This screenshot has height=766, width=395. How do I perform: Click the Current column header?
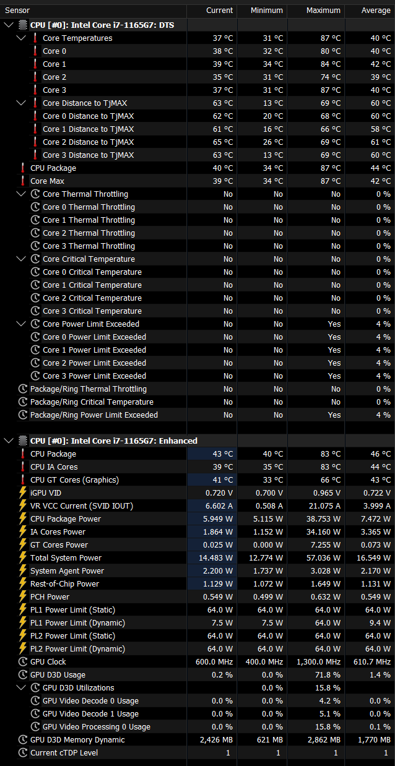point(212,10)
